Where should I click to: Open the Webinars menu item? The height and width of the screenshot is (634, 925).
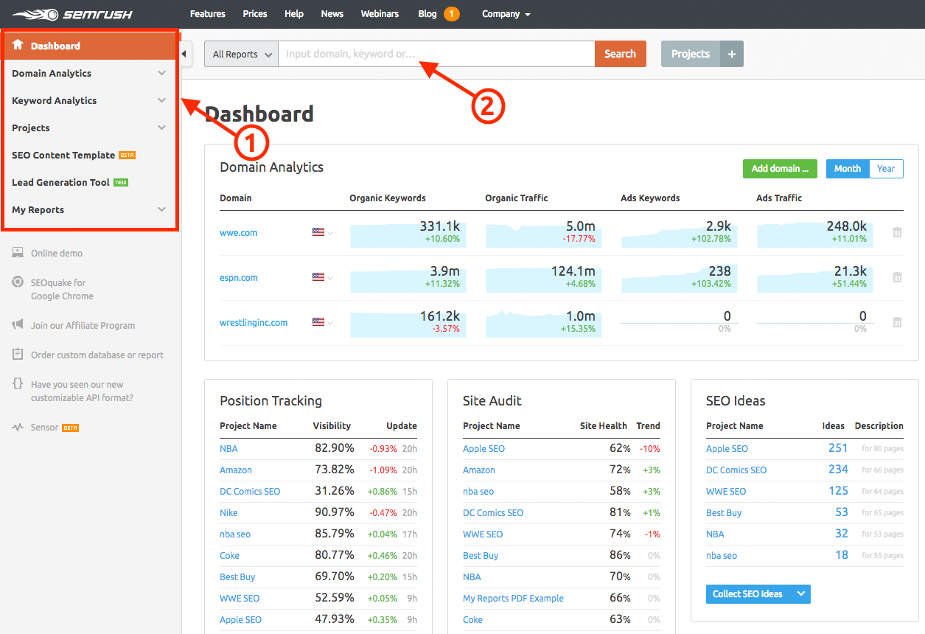(x=380, y=14)
